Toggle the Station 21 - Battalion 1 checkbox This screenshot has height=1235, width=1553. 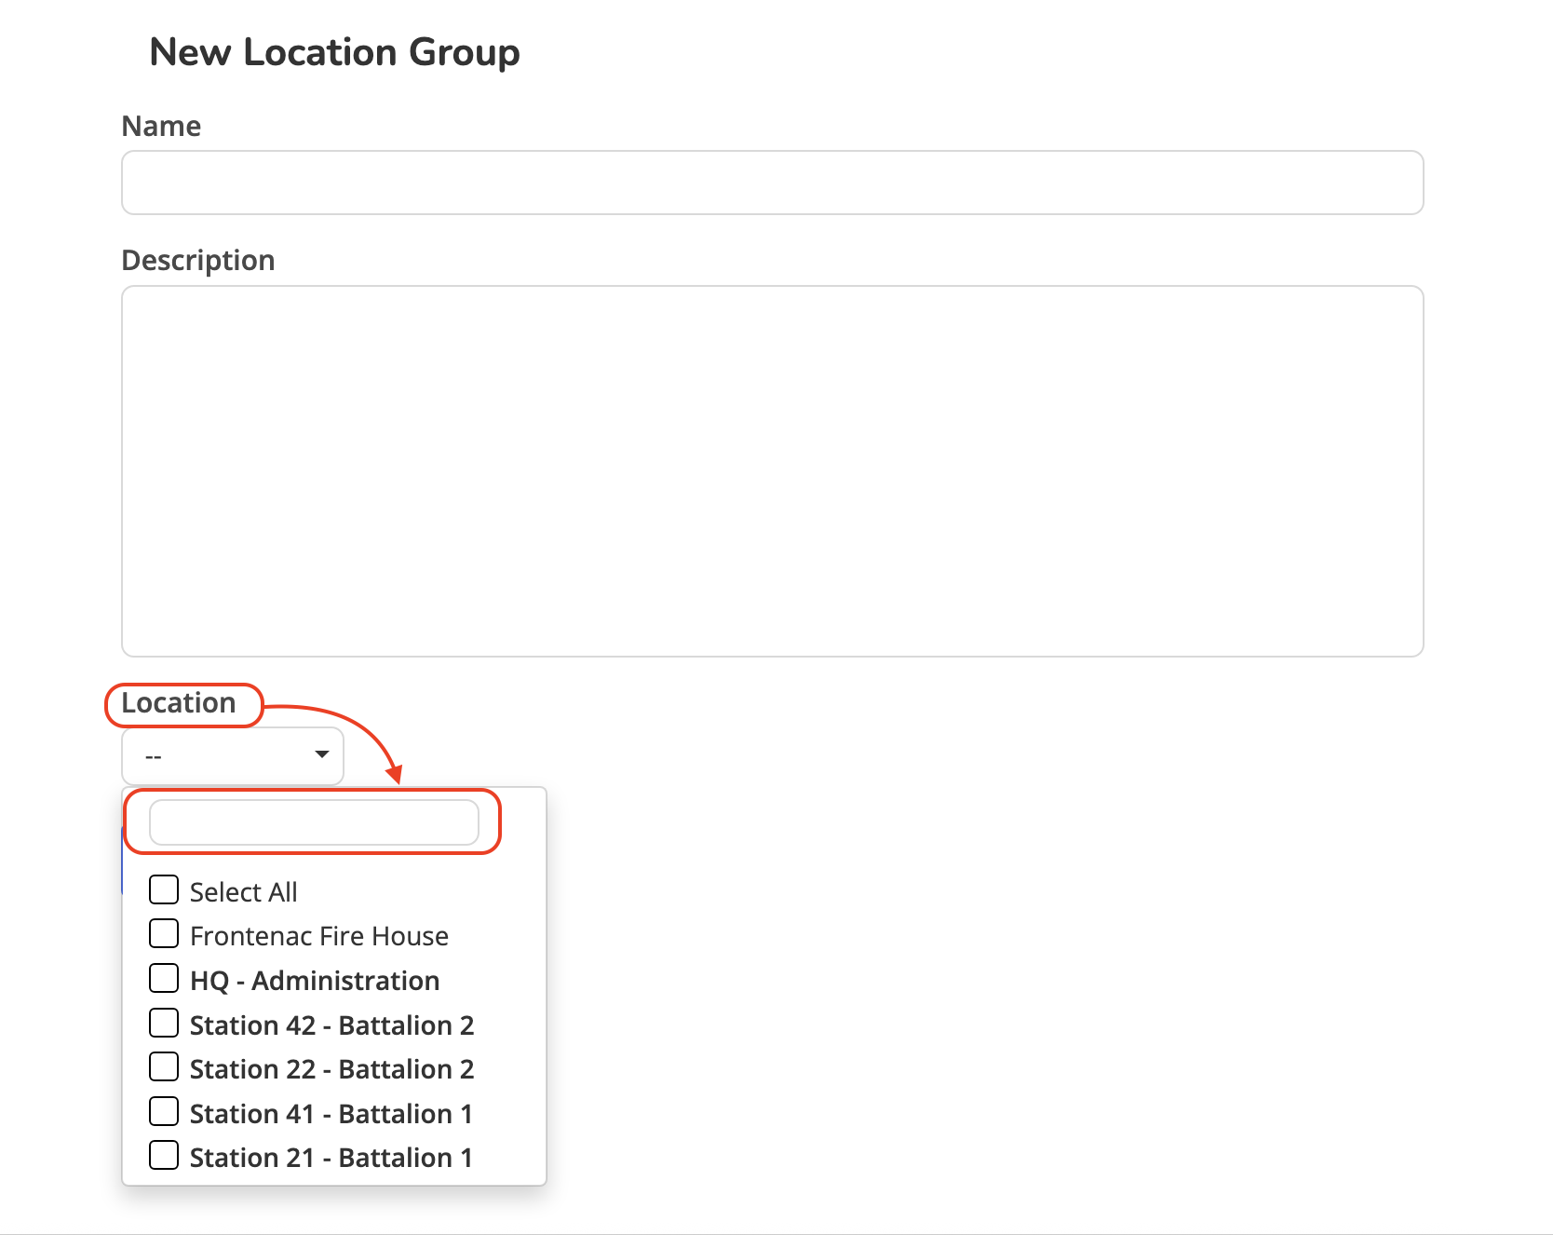click(x=164, y=1156)
